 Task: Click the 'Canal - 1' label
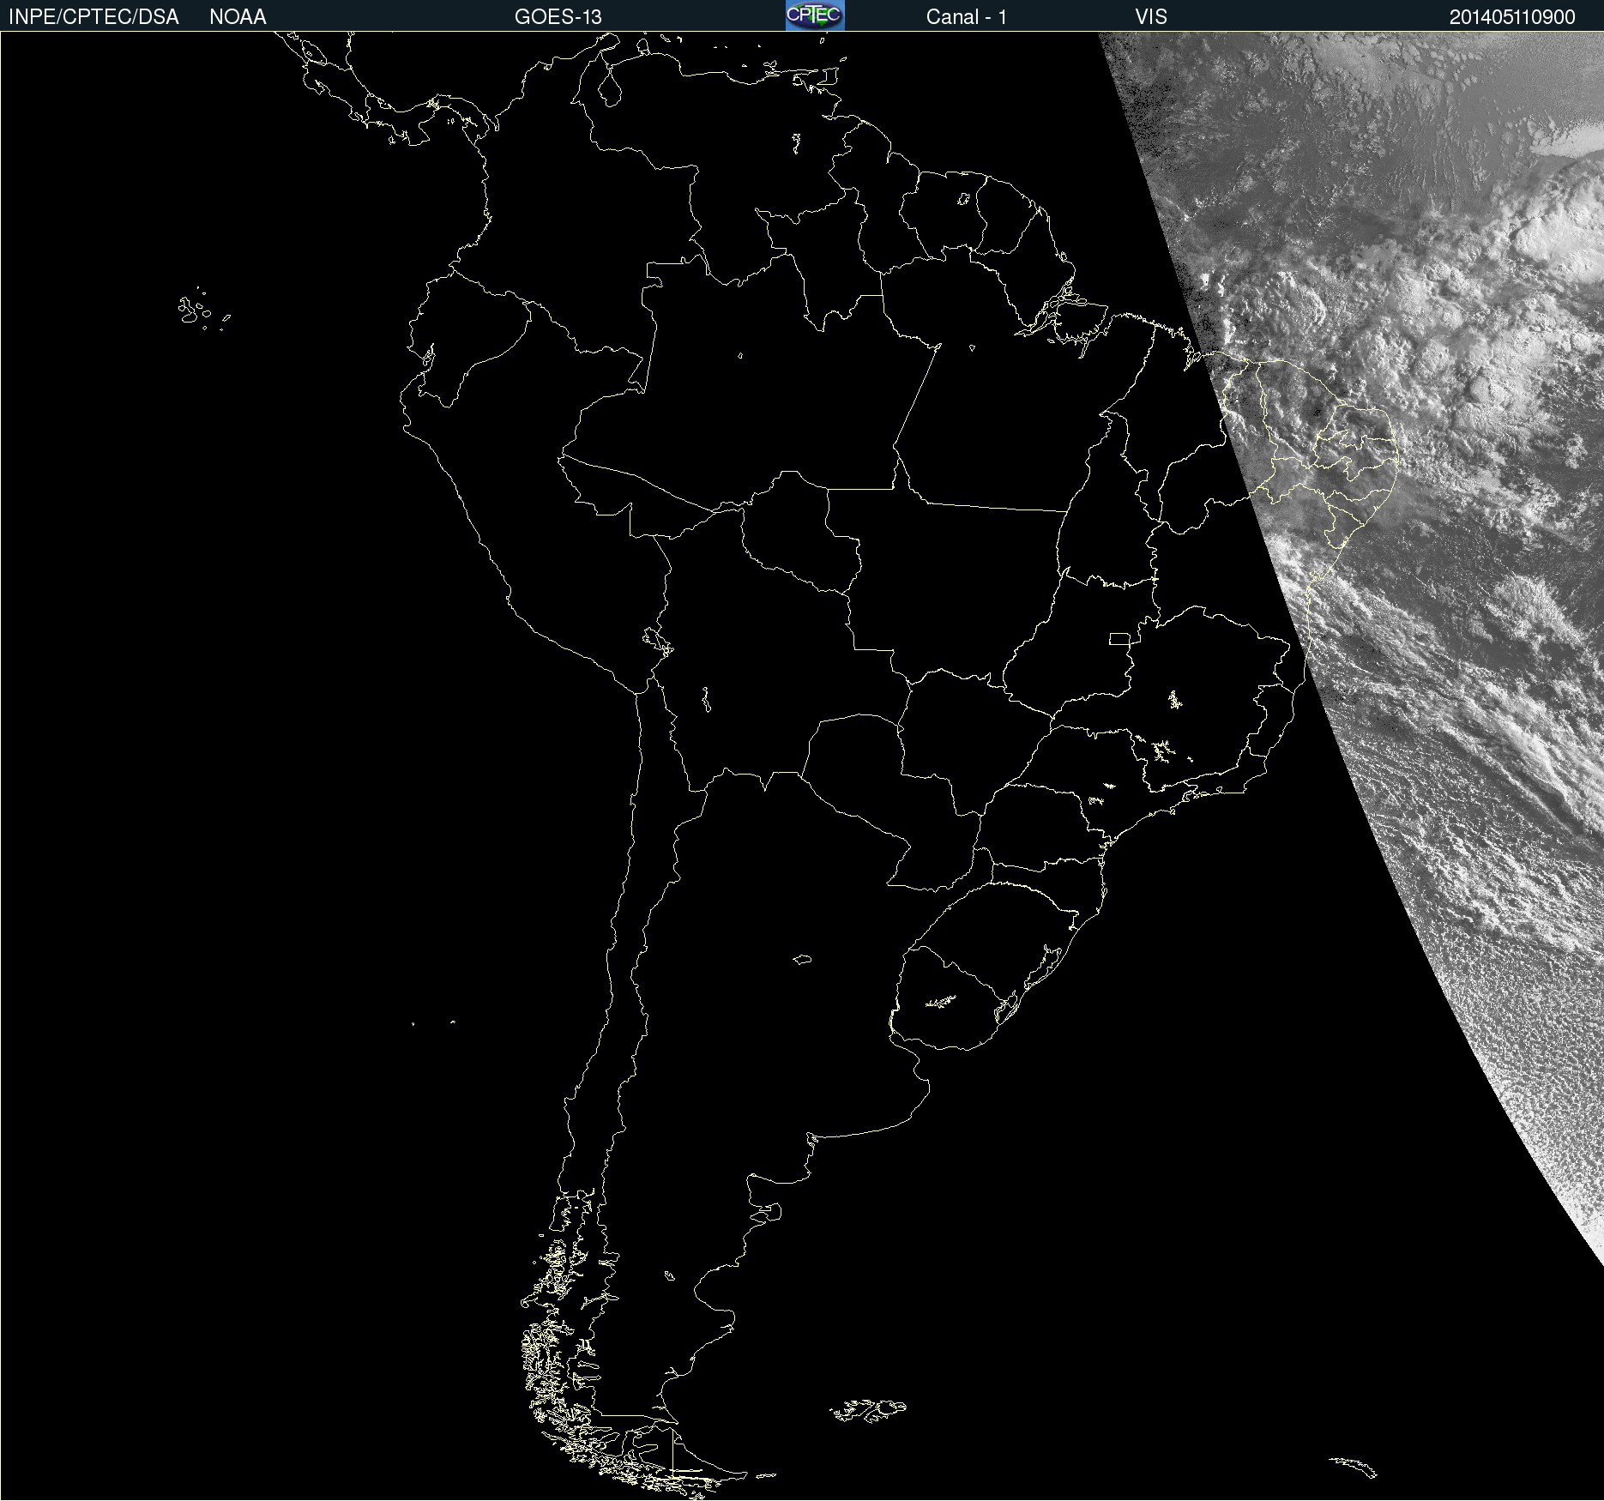[x=967, y=17]
